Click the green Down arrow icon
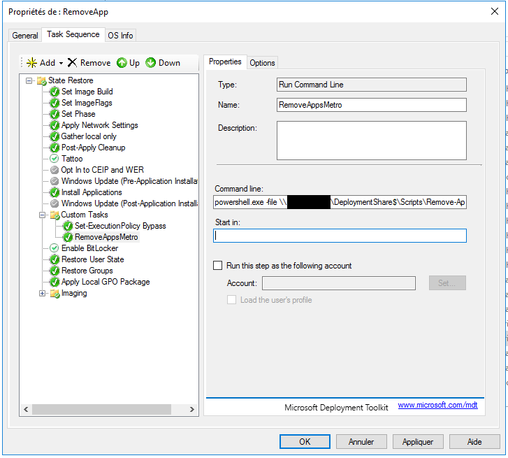508x458 pixels. (x=151, y=63)
